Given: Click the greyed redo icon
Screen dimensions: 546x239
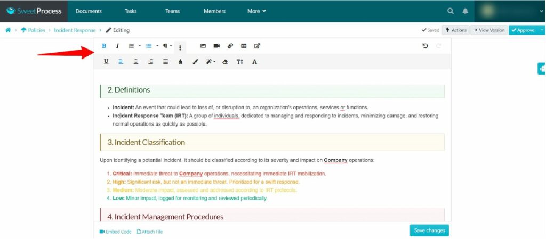Looking at the screenshot, I should coord(439,46).
